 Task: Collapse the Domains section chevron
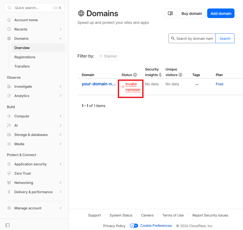60,38
